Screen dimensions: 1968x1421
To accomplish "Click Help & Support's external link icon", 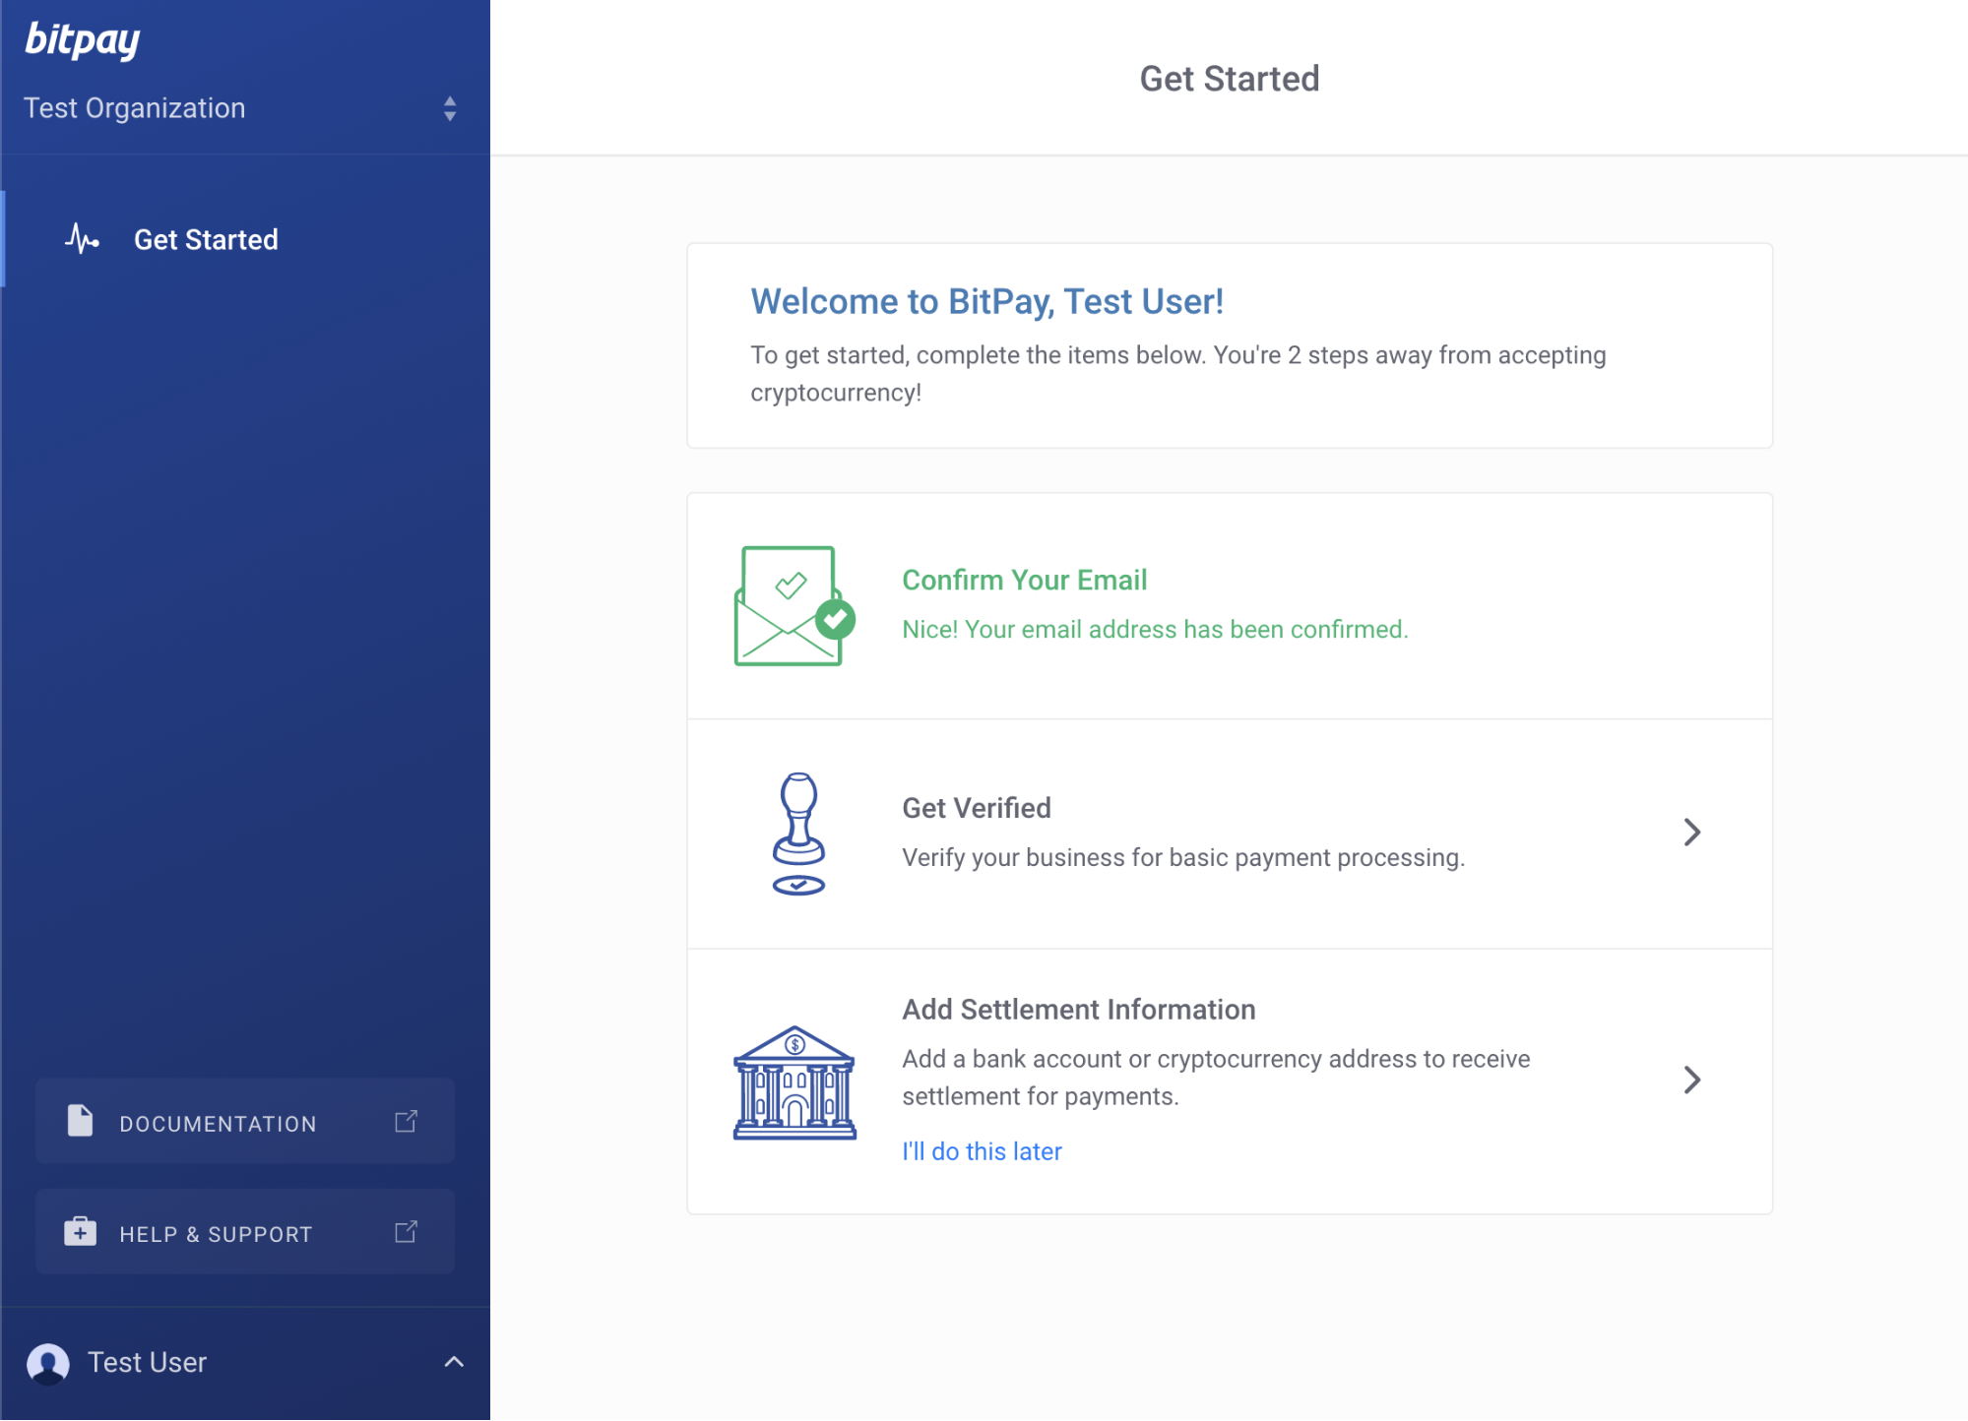I will pyautogui.click(x=406, y=1231).
